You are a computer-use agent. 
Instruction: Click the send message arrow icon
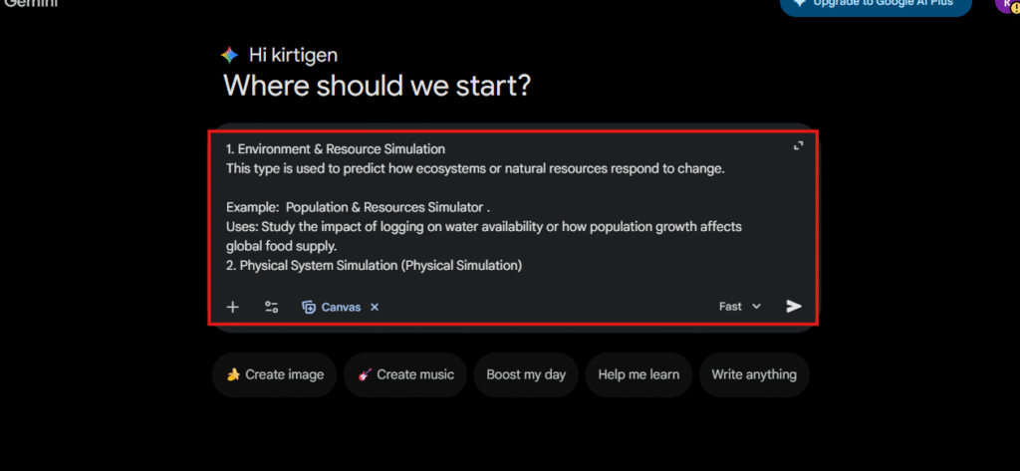793,307
